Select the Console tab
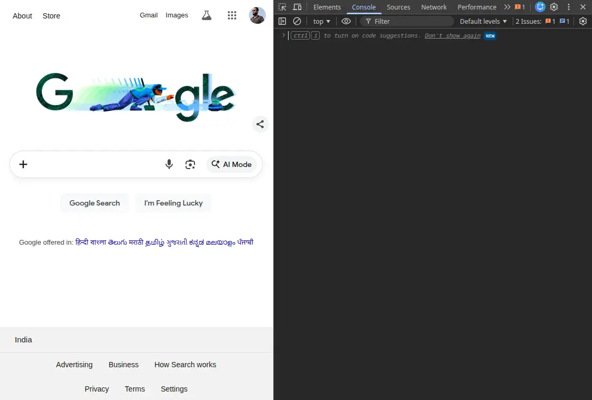592x400 pixels. coord(364,7)
